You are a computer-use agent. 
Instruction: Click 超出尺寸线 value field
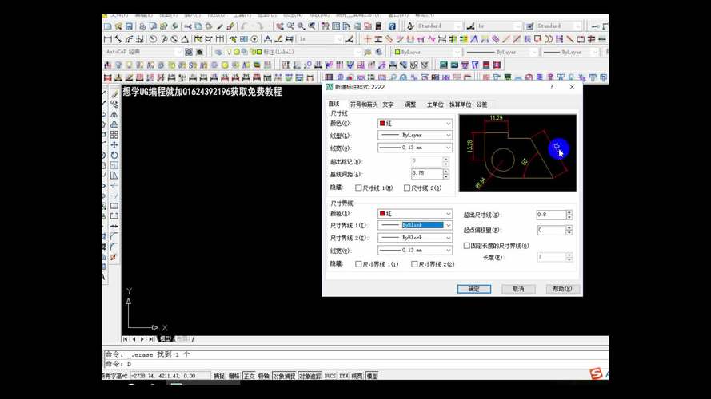(551, 215)
